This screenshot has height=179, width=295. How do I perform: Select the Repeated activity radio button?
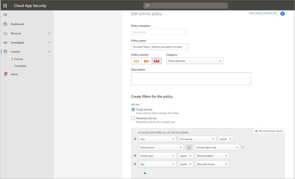(133, 118)
